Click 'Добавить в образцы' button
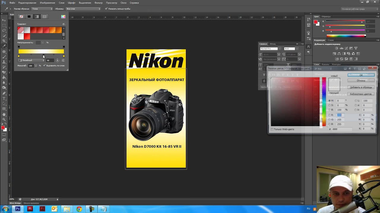This screenshot has width=380, height=213. coord(361,87)
